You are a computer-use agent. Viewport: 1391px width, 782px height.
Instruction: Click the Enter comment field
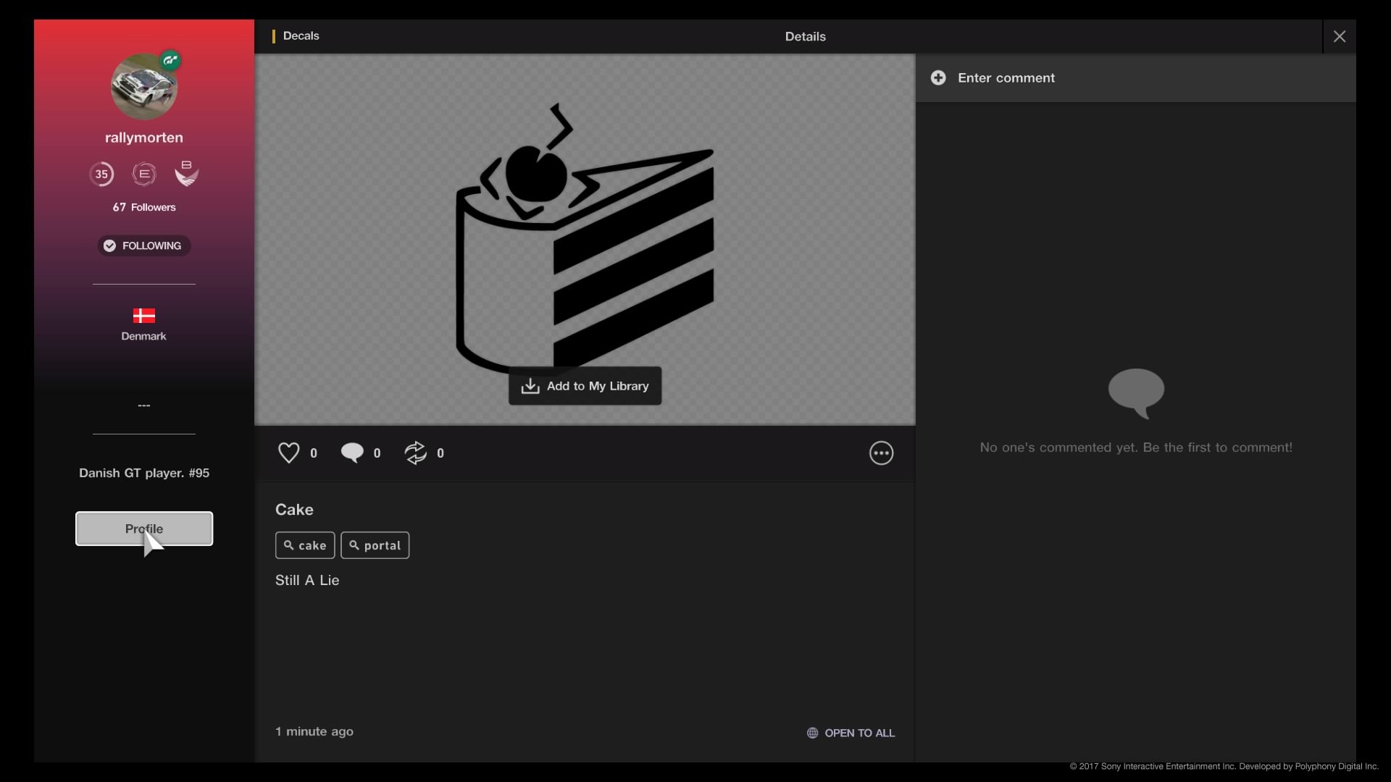click(1135, 77)
